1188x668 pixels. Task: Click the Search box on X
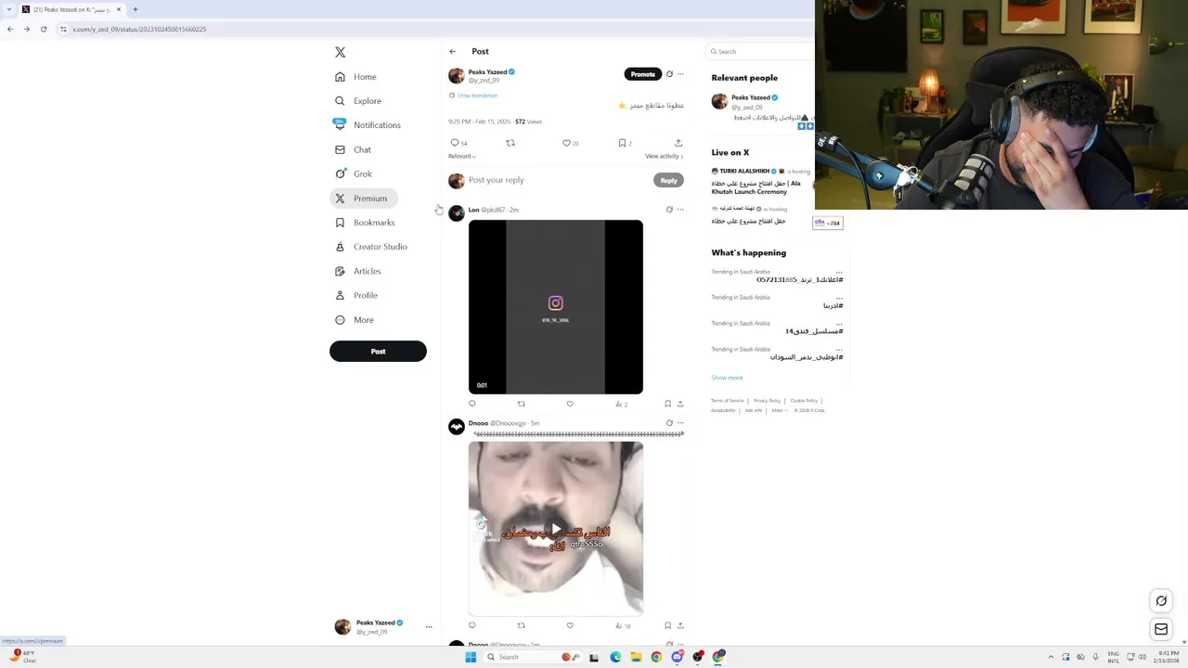coord(761,52)
